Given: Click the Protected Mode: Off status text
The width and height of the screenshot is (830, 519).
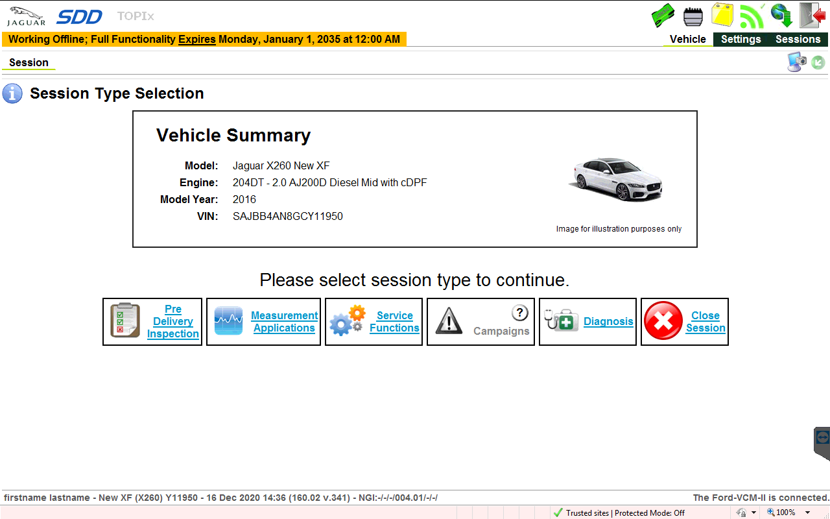Looking at the screenshot, I should click(650, 513).
